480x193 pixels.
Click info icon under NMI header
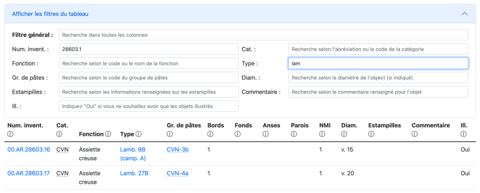coord(322,134)
